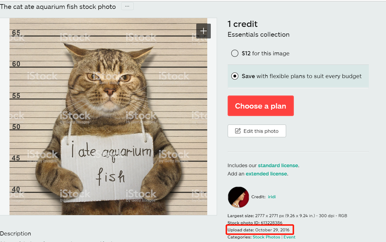Click the Largest size dimensions text
This screenshot has width=386, height=242.
tap(287, 216)
